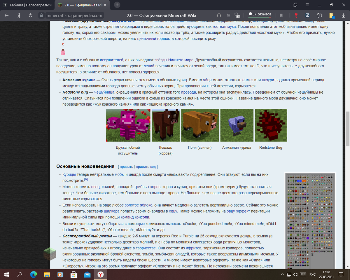350x280 pixels.
Task: Bookmark this page with the bookmark flag icon
Action: coord(281,15)
